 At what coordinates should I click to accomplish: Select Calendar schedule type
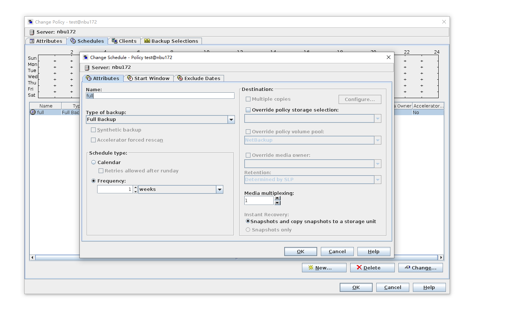pyautogui.click(x=94, y=162)
